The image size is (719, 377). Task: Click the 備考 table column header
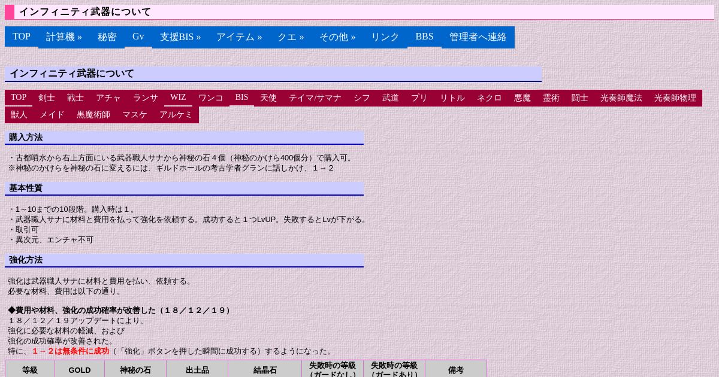click(456, 370)
